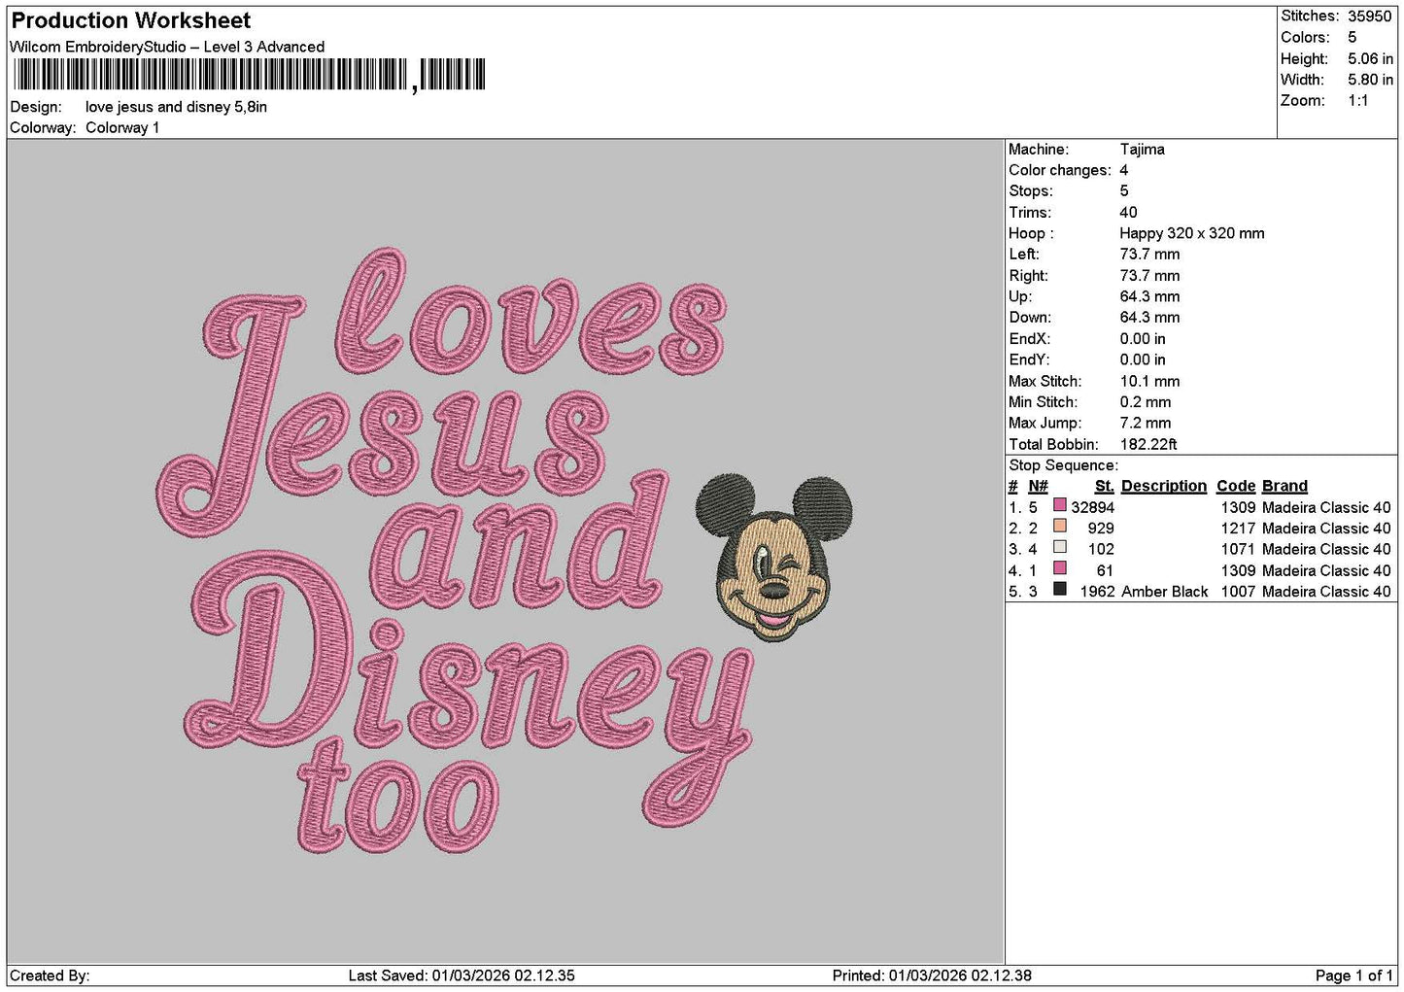This screenshot has height=992, width=1404.
Task: Click the 'Last Saved: 01/03/2026 02.12.35' footer text
Action: coord(462,975)
